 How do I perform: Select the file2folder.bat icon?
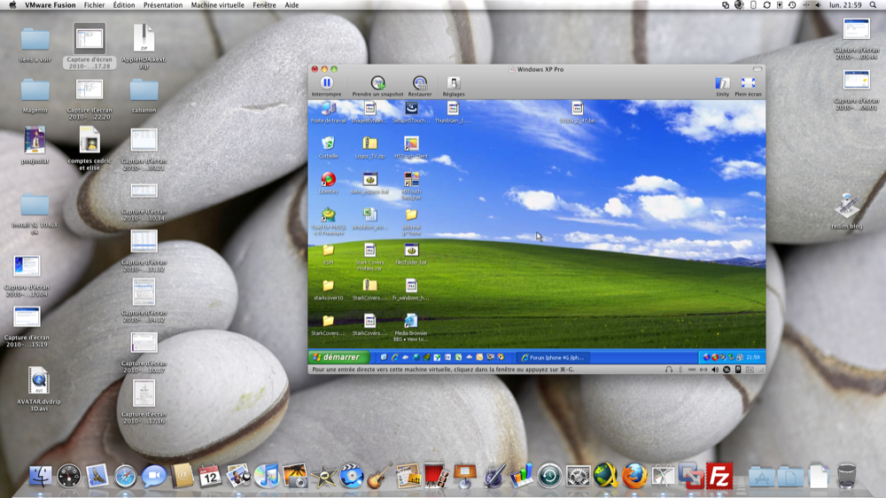tap(411, 251)
